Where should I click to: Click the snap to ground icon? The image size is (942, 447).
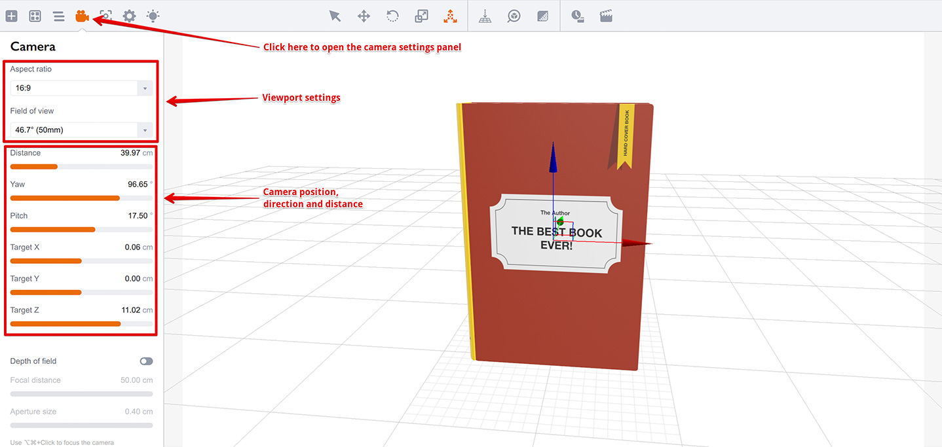(x=485, y=16)
